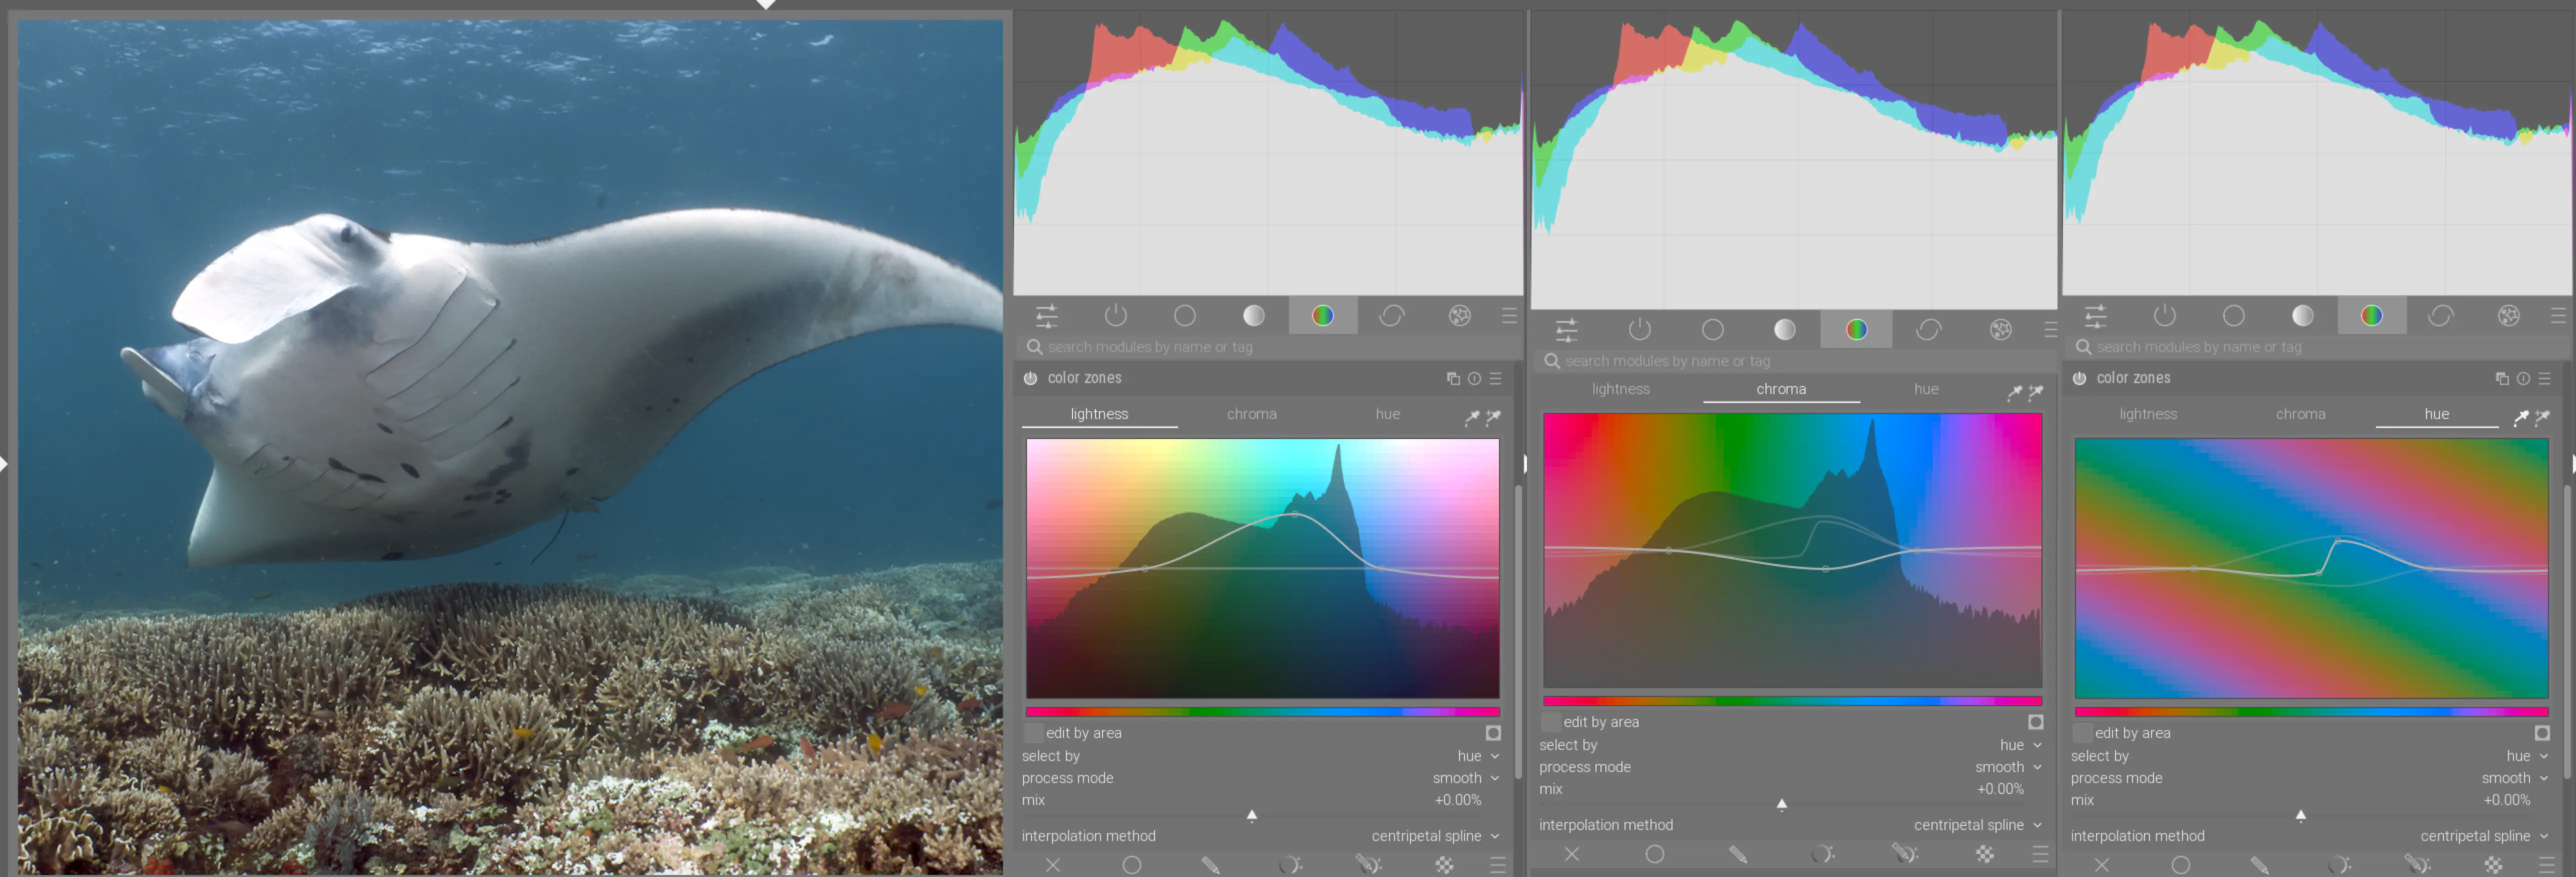The height and width of the screenshot is (877, 2576).
Task: Choose drawn mask pencil in chroma-active panel
Action: [x=1738, y=854]
